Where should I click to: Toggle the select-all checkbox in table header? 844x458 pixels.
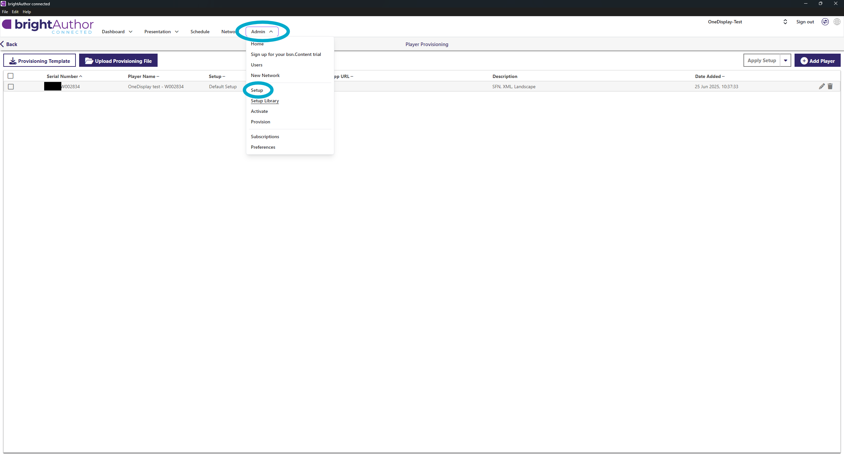[11, 76]
